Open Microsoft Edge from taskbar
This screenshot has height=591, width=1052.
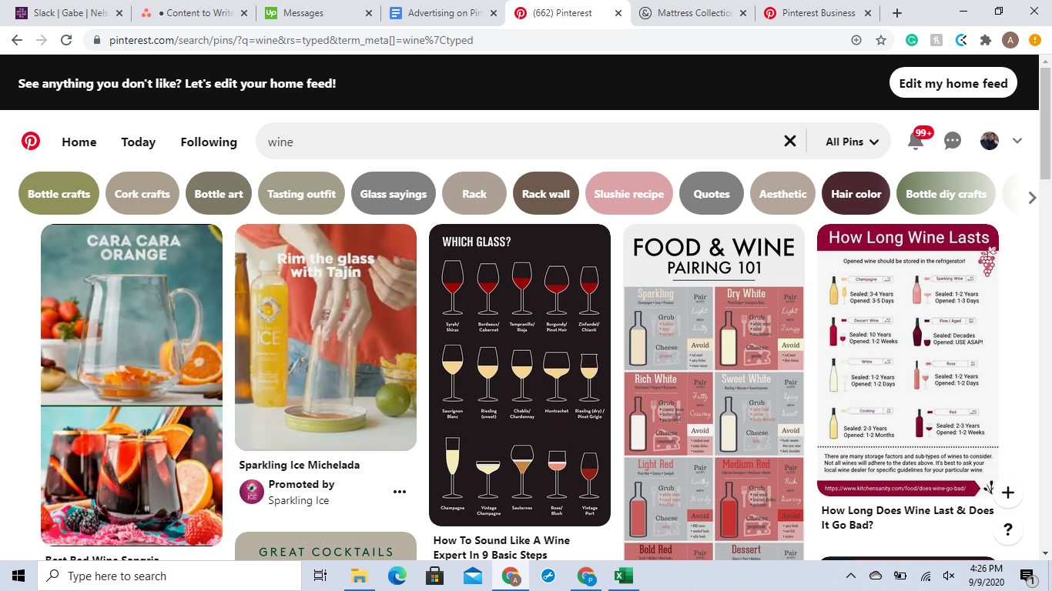(397, 576)
